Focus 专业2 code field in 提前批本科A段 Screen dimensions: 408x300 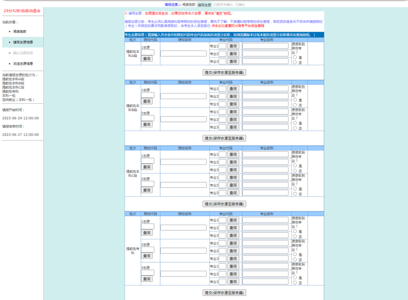223,54
